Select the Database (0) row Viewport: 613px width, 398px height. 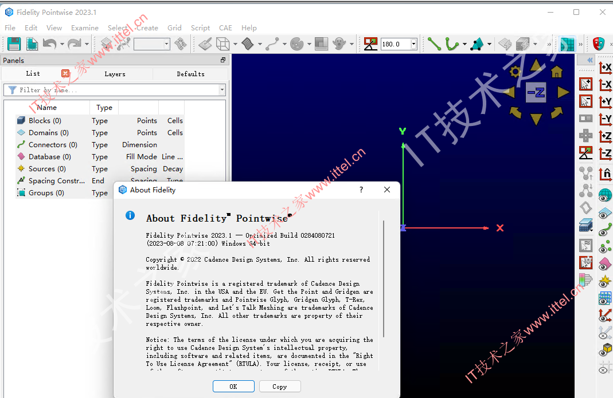point(100,156)
